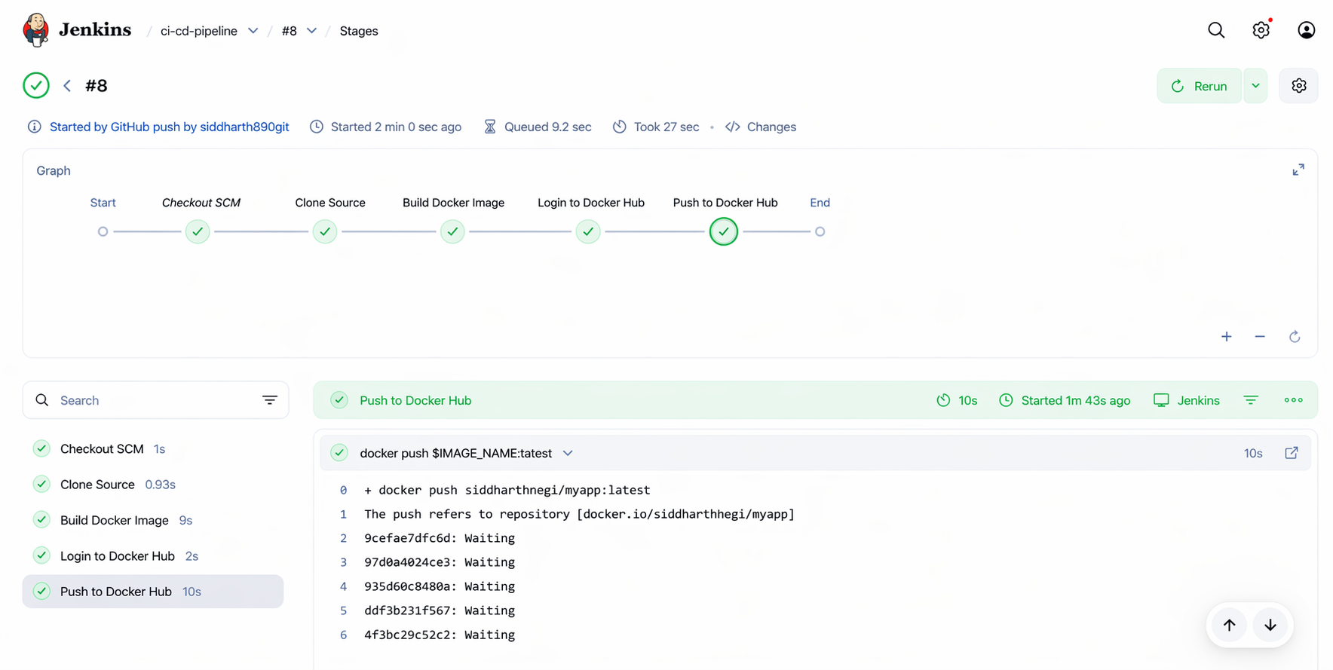1333x670 pixels.
Task: Open 'Started by GitHub push' link
Action: (170, 127)
